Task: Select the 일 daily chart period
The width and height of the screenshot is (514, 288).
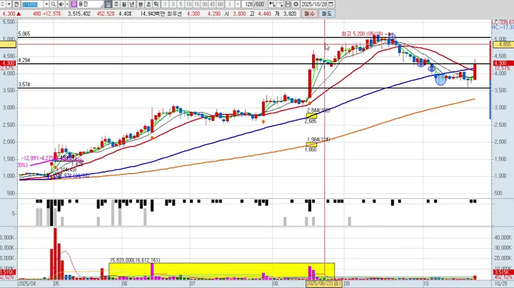Action: tap(109, 4)
